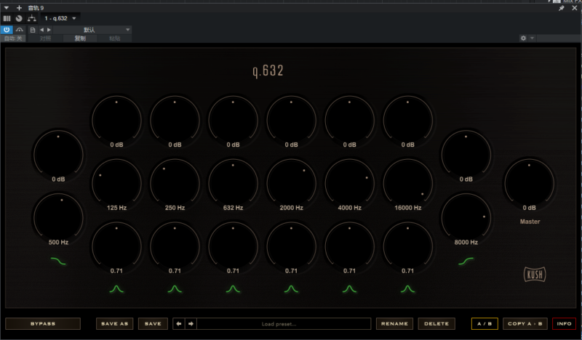The image size is (582, 340).
Task: Click the Kush logo badge
Action: click(x=535, y=274)
